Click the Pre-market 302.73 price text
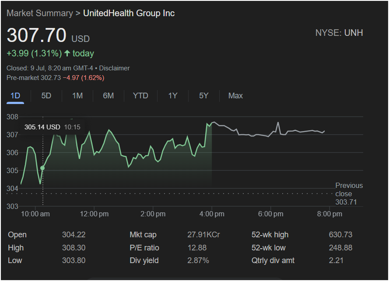Viewport: 389px width, 281px height. 34,78
